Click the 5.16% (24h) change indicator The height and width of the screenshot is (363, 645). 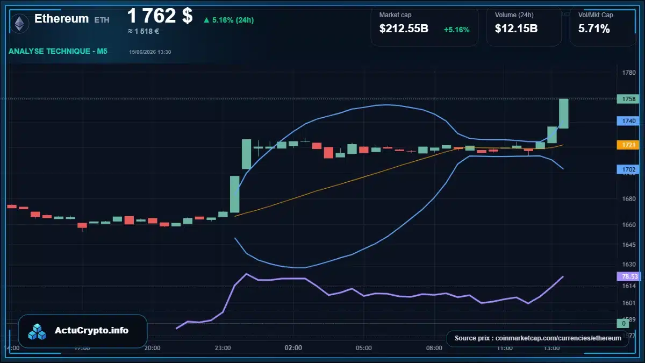coord(228,20)
